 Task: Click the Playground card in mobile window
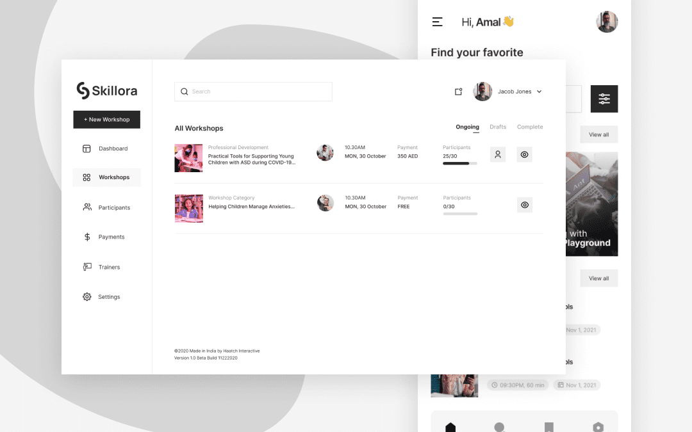click(x=592, y=204)
